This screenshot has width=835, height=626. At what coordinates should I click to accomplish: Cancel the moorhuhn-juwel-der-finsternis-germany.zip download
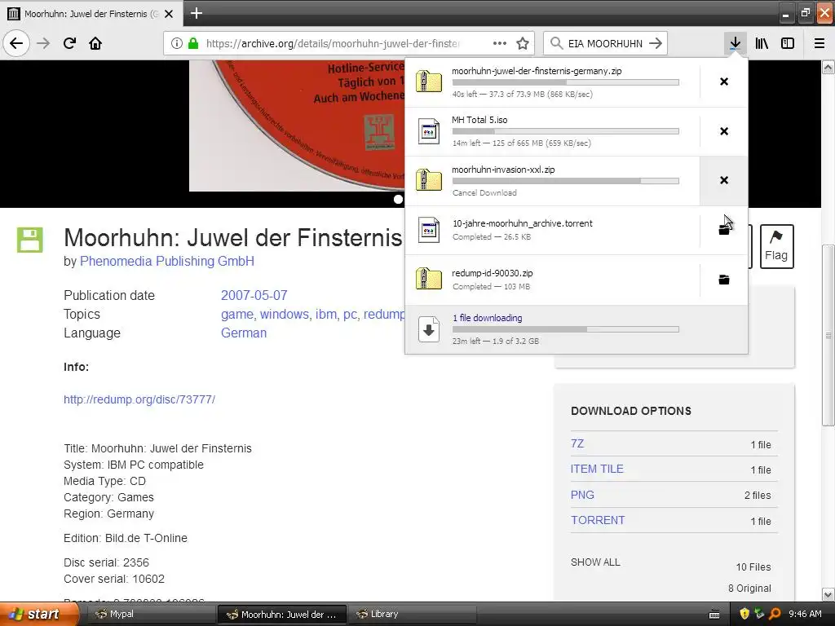(724, 82)
